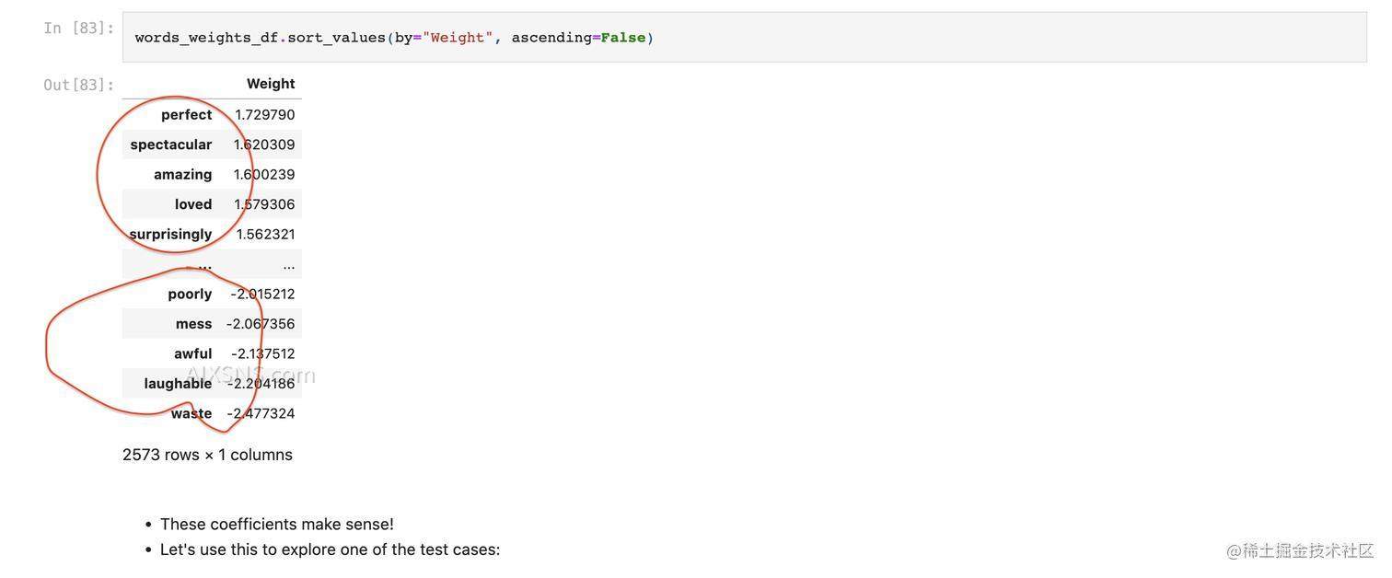Click the 'awful' row label
Screen dimensions: 1392x578
(x=192, y=354)
